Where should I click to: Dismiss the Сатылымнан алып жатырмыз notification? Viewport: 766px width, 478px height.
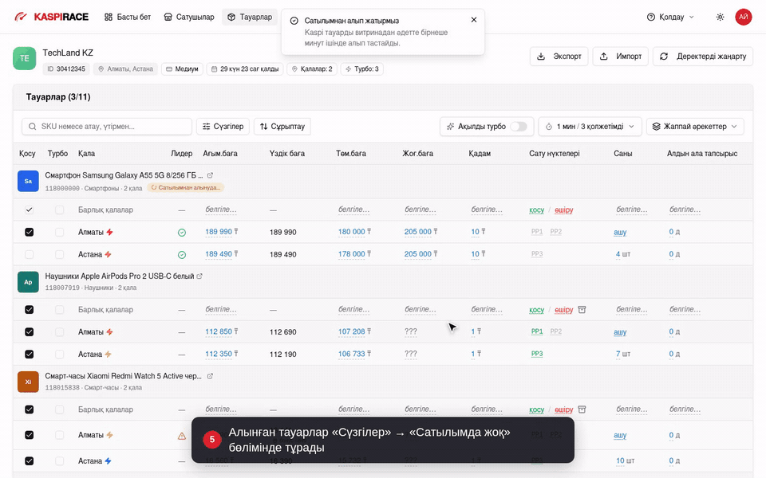[x=474, y=20]
